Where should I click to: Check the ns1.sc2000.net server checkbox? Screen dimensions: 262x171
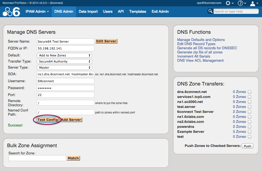coord(250,102)
